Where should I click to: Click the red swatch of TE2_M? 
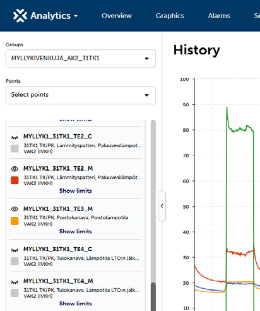pos(15,180)
